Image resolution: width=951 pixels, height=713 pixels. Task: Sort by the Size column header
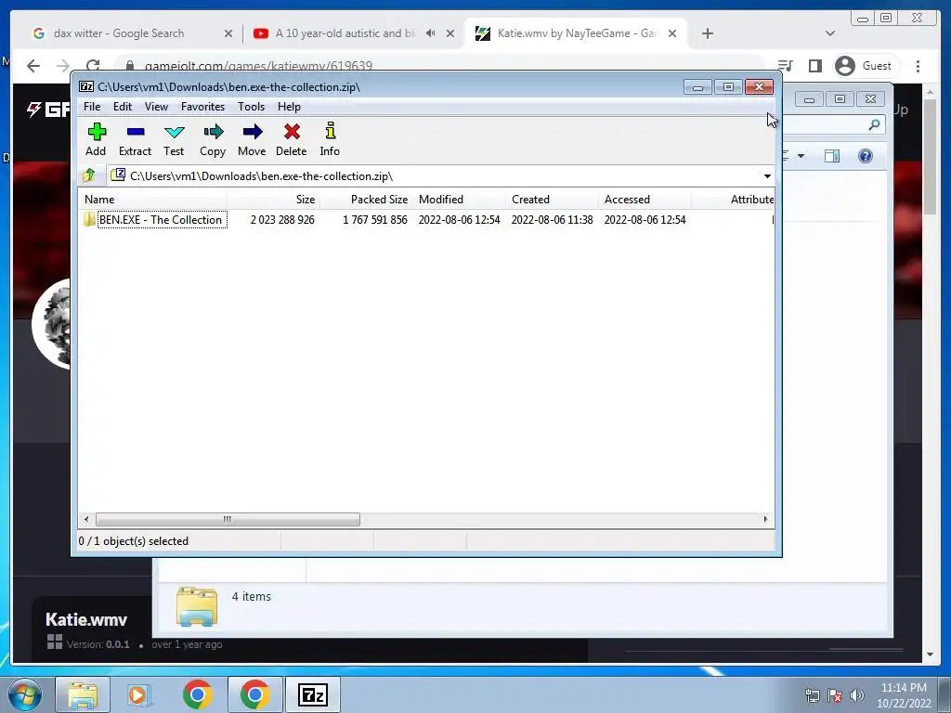274,200
